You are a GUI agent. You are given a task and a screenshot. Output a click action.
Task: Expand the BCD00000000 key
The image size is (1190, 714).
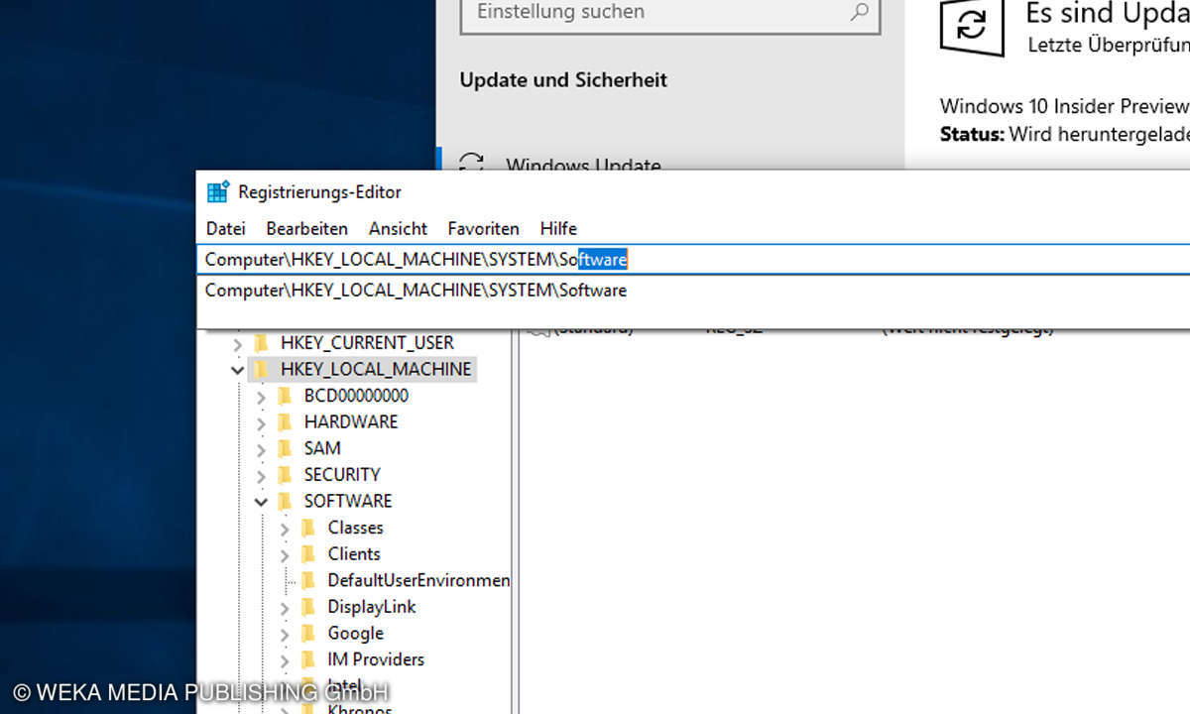pyautogui.click(x=261, y=396)
